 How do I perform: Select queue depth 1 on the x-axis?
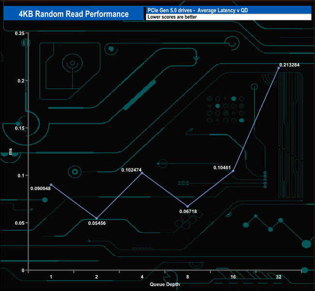[51, 277]
